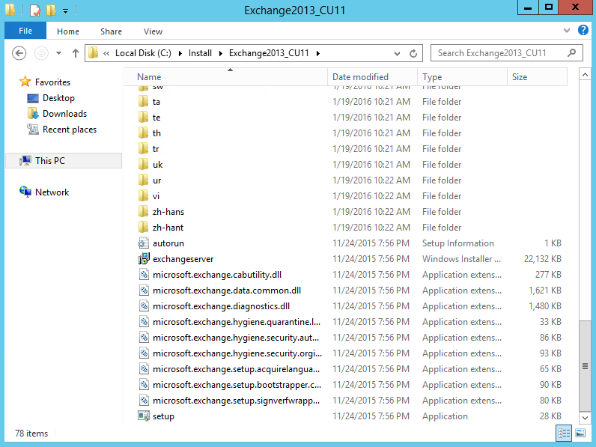Navigate up one folder level
Image resolution: width=596 pixels, height=447 pixels.
76,53
